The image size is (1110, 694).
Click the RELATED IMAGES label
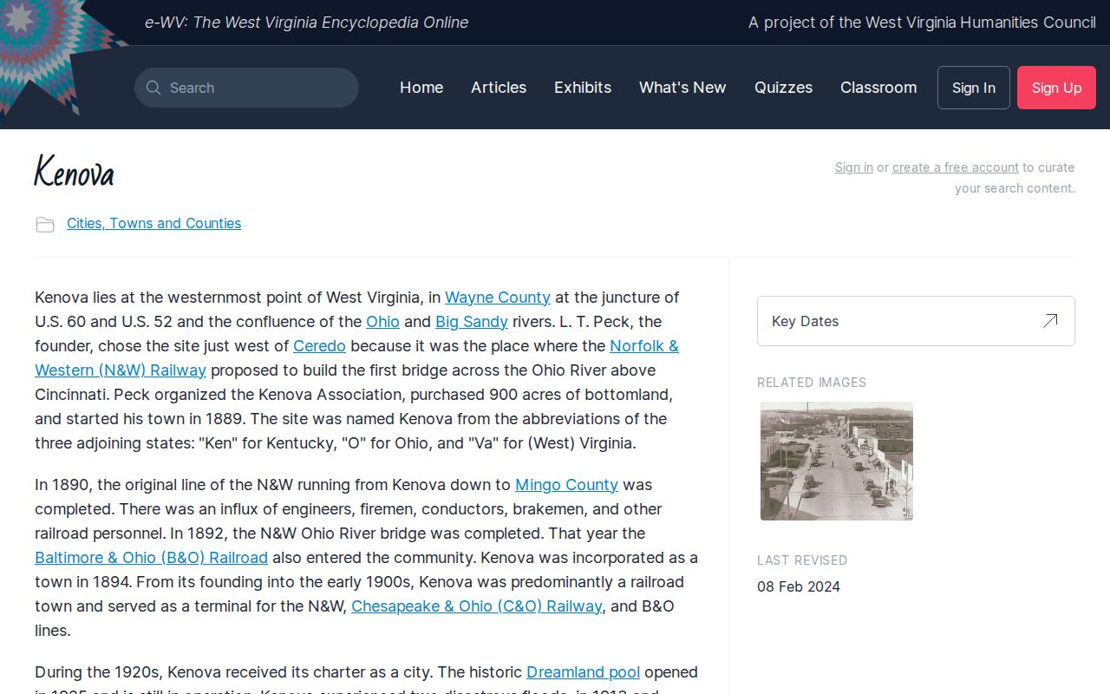click(812, 383)
